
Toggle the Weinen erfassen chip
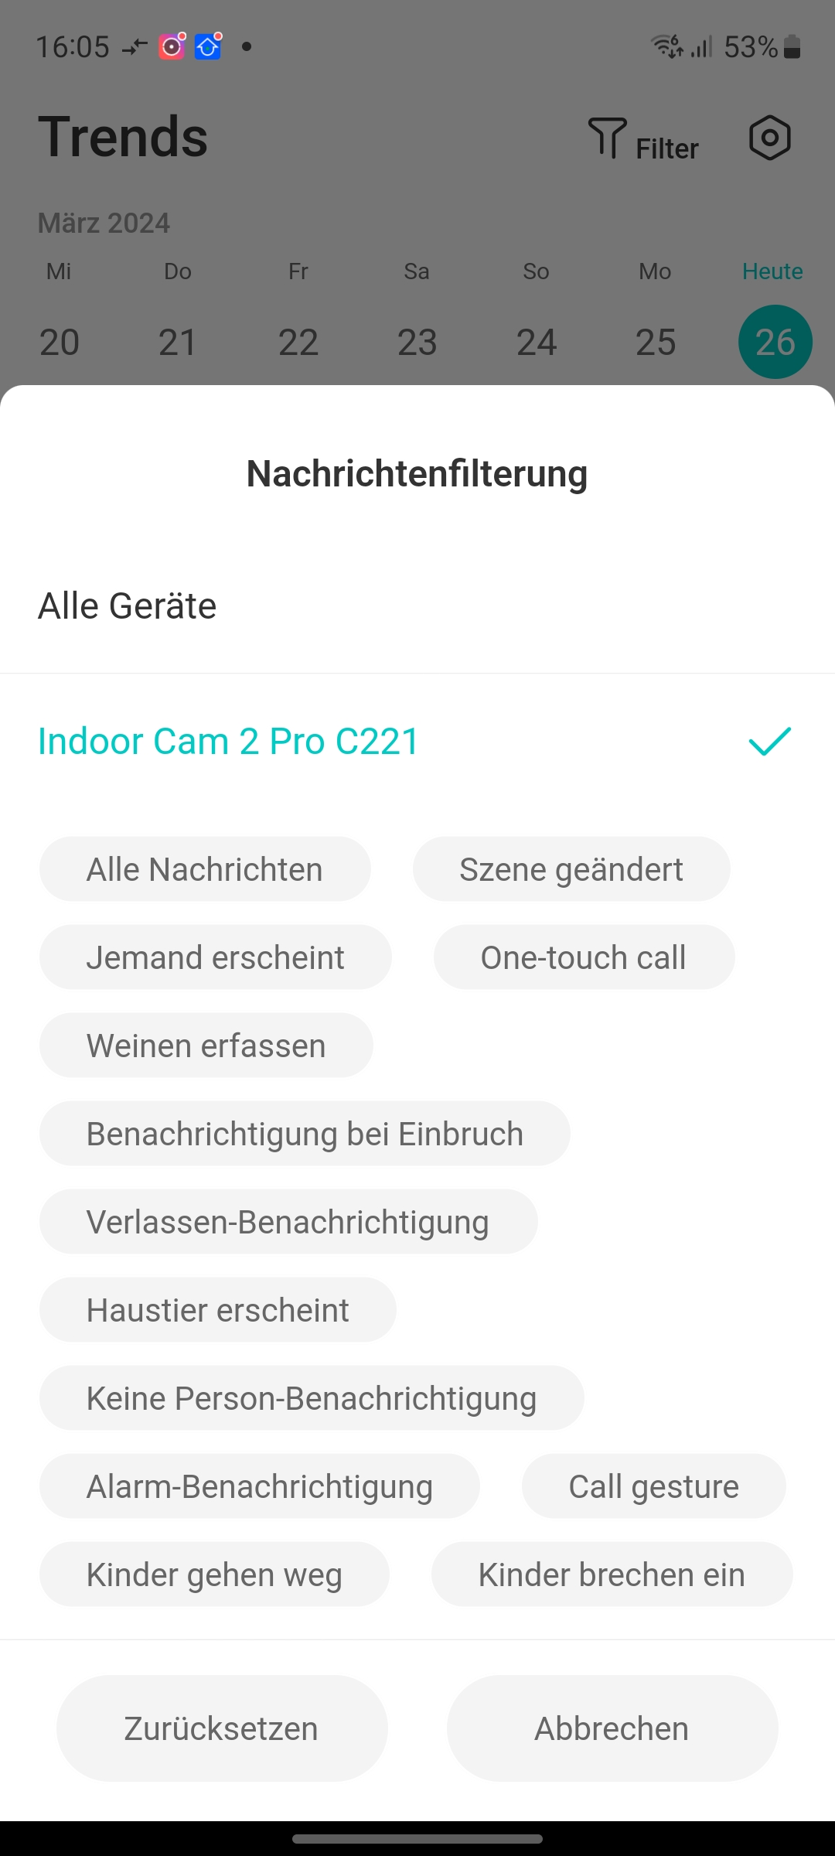(206, 1046)
